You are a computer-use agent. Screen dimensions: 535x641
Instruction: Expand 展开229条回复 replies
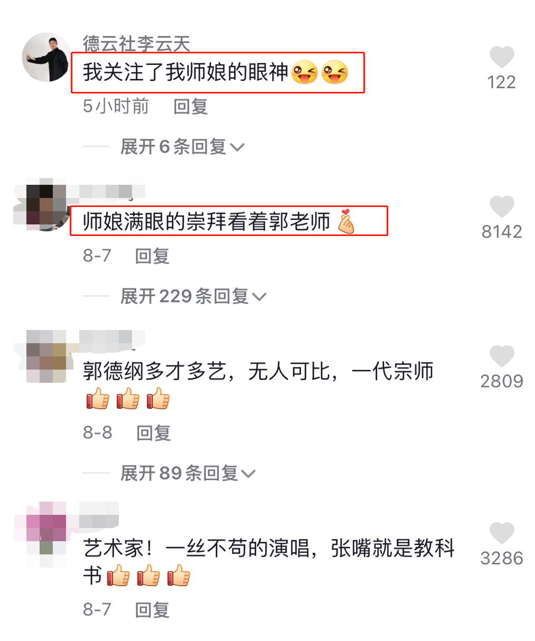click(x=193, y=296)
